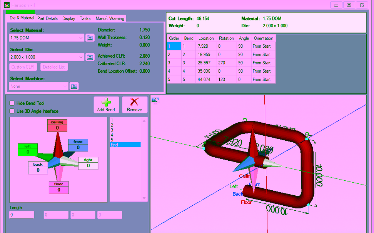Switch to Part Details tab
The image size is (374, 233).
tap(47, 18)
